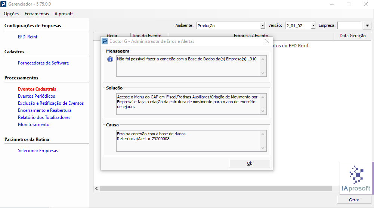The width and height of the screenshot is (374, 208).
Task: Go to Eventos Periódicos
Action: pos(37,96)
